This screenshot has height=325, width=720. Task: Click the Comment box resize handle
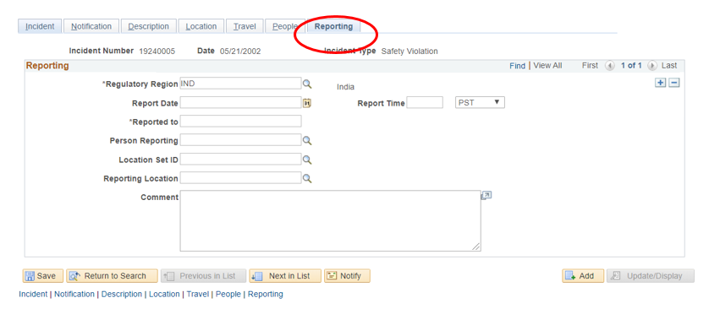[x=476, y=246]
